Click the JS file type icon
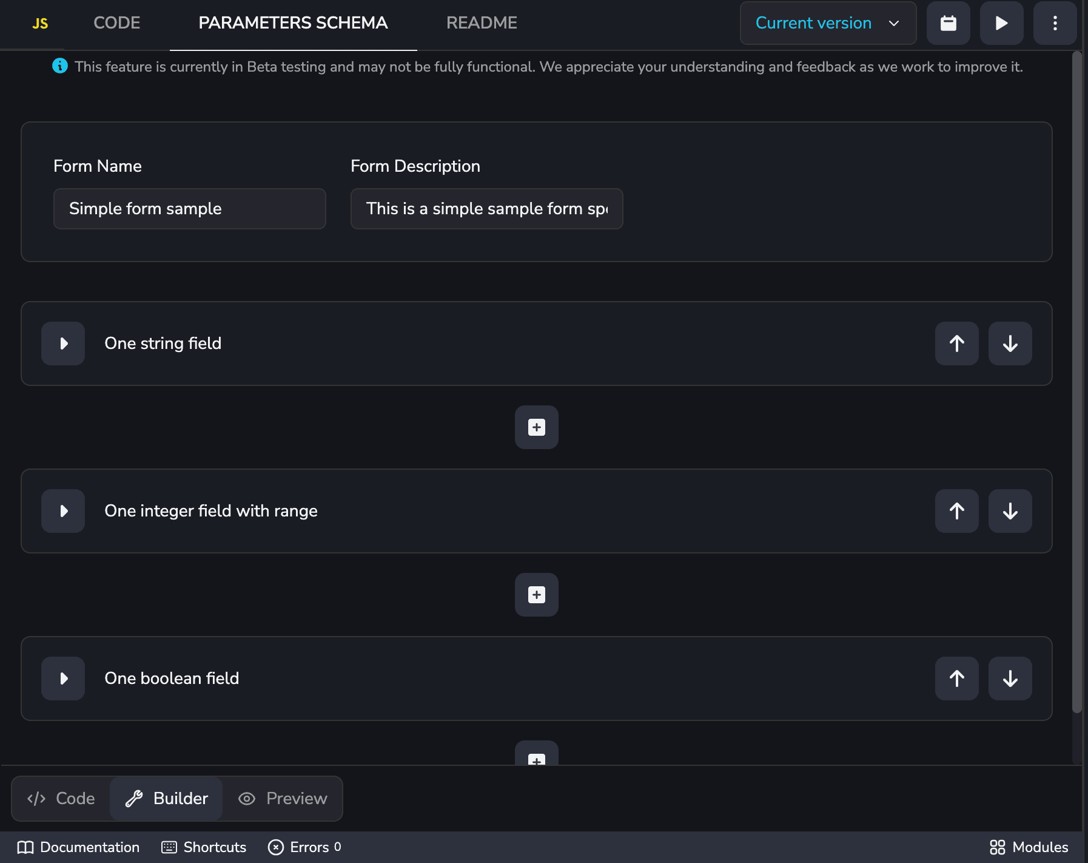The image size is (1088, 863). pos(40,24)
